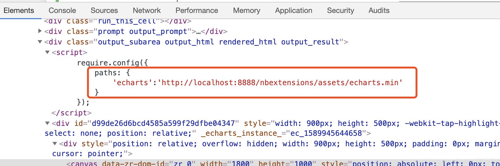Select the Security tab

340,10
